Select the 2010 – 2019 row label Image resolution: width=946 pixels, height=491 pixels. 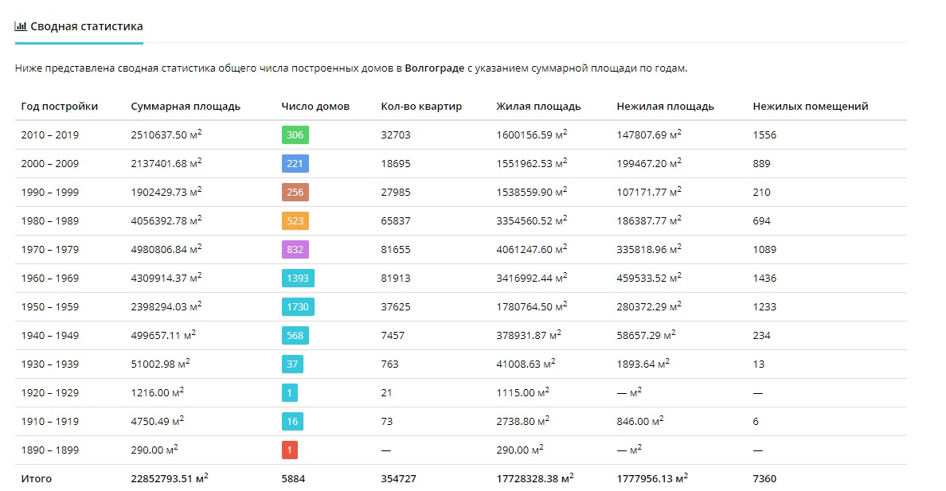click(x=50, y=135)
